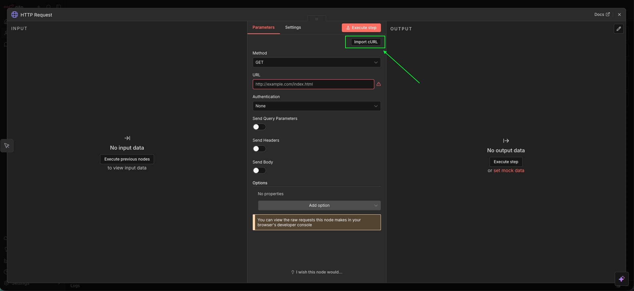Click the Import cURL button
The width and height of the screenshot is (634, 291).
coord(366,42)
